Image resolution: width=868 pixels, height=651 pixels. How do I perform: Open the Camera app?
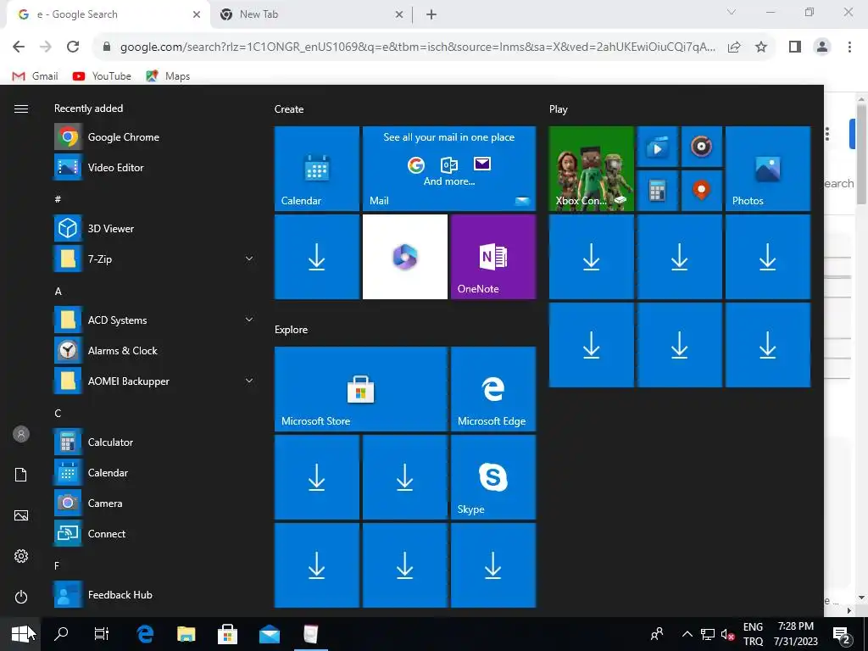click(x=153, y=503)
